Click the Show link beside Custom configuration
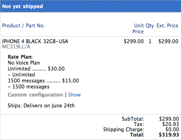The width and height of the screenshot is (181, 140). pyautogui.click(x=75, y=95)
